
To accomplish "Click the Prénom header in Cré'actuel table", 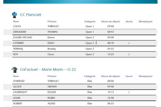I will tap(52, 76).
